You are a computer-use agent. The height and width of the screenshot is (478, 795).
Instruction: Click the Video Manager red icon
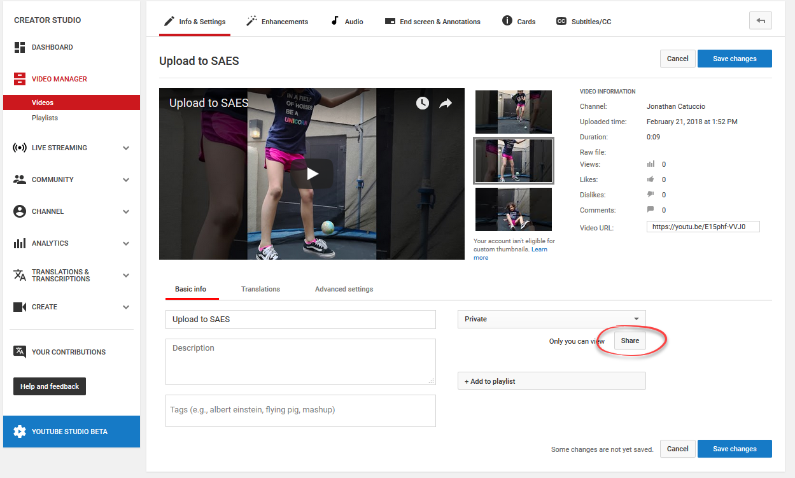point(20,79)
